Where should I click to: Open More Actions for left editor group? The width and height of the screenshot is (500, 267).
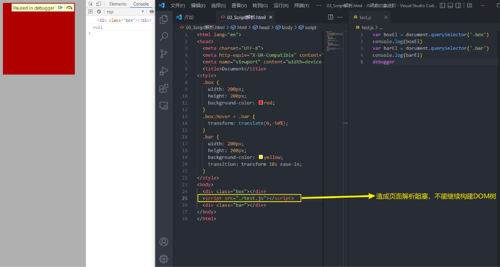pos(340,17)
